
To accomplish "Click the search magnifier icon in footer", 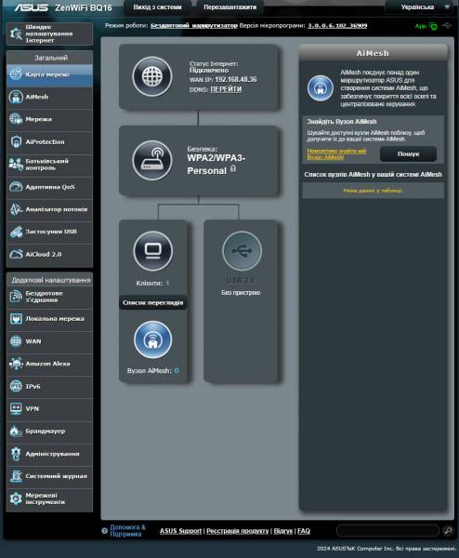I will tap(448, 531).
